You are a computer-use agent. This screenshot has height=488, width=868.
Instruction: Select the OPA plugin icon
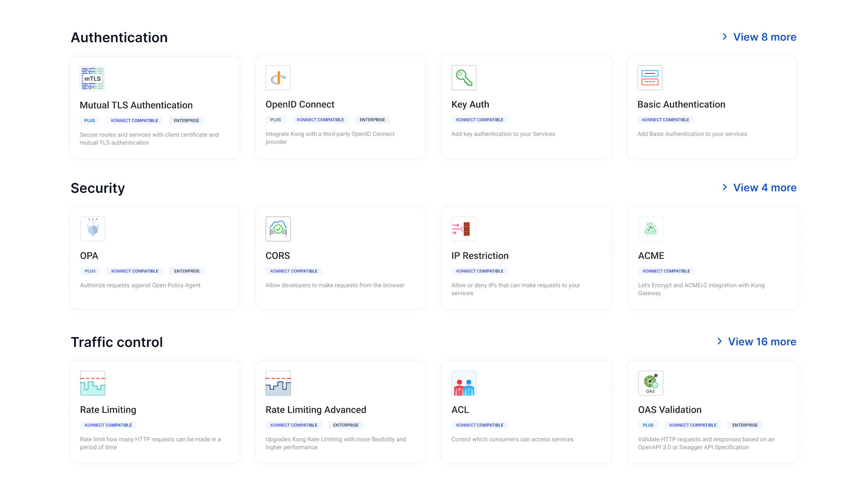(x=92, y=229)
